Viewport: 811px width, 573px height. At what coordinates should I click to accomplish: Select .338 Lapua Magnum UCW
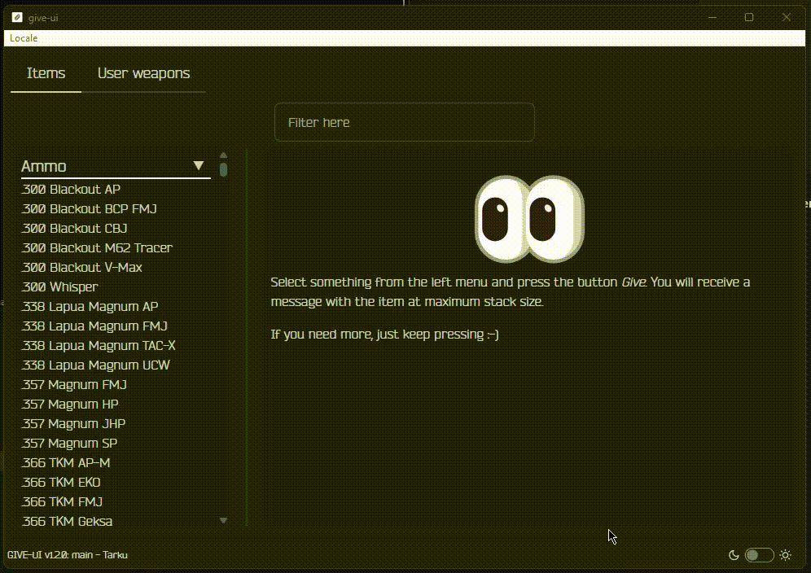pos(96,365)
